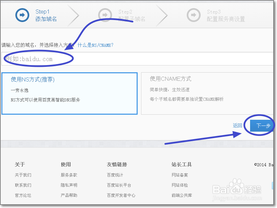
Task: Open the 关于我们 footer link
Action: (23, 175)
